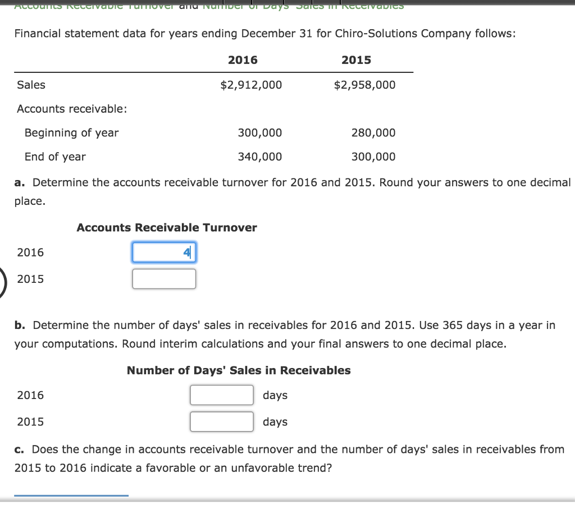Viewport: 575px width, 509px height.
Task: Click the 2015 column header in the data table
Action: [x=357, y=59]
